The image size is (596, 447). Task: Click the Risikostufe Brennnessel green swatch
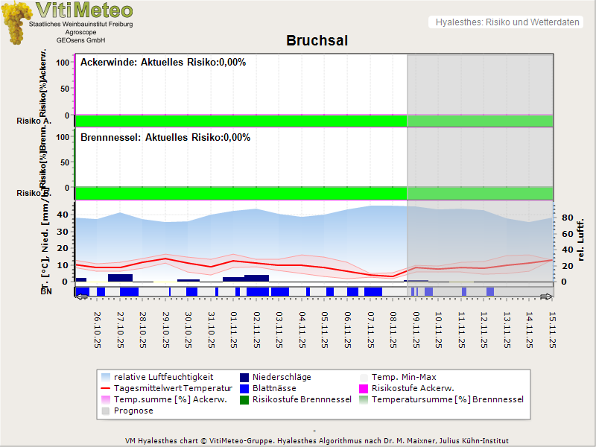point(245,399)
